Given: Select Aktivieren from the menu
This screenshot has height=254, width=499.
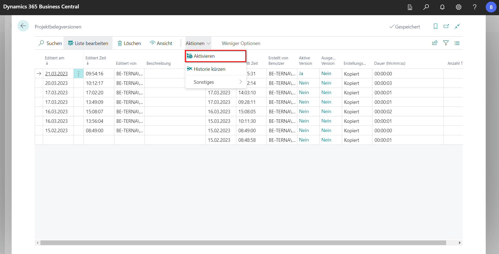Looking at the screenshot, I should [x=216, y=56].
